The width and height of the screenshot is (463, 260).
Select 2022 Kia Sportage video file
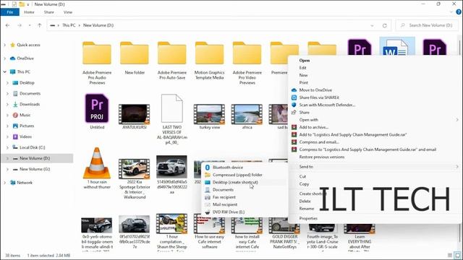[x=135, y=169]
